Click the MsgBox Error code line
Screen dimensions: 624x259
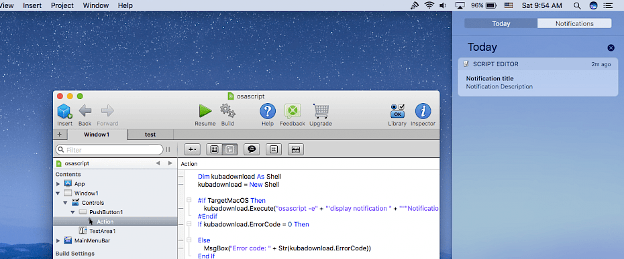(287, 248)
